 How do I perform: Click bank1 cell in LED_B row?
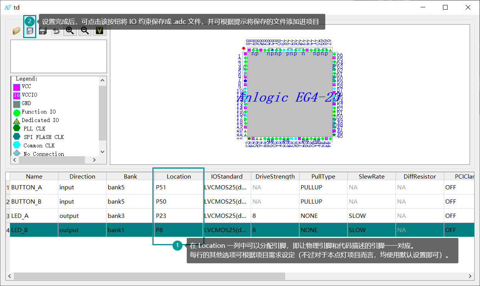point(130,230)
